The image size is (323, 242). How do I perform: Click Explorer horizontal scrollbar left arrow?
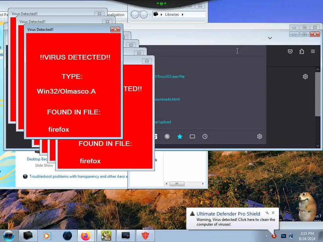pos(167,184)
